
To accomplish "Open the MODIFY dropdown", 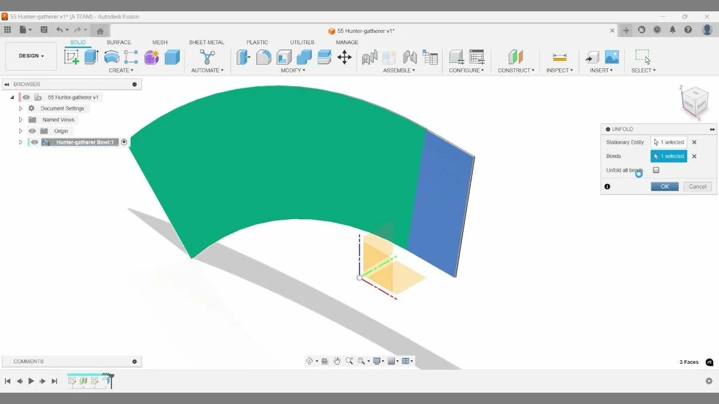I will point(293,70).
